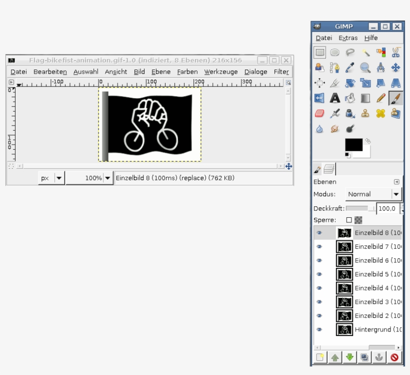
Task: Select the Clone stamp tool
Action: [x=365, y=113]
